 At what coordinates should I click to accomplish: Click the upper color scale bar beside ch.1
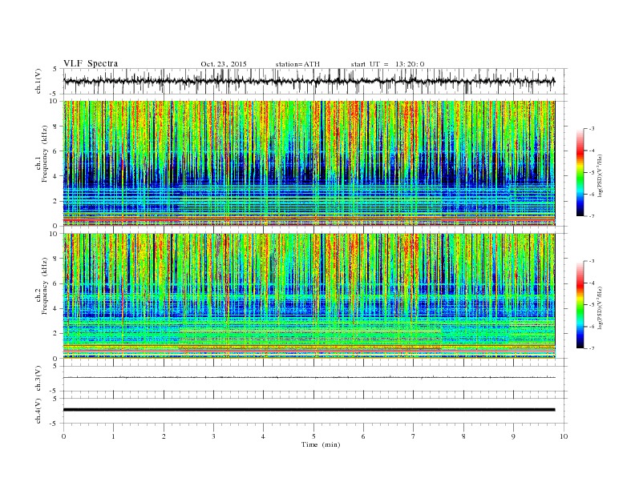point(580,173)
